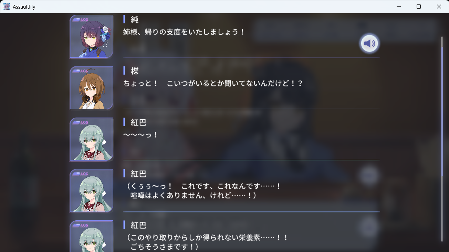Select 楪's brown-haired character portrait
Screen dimensions: 449x252
point(91,88)
